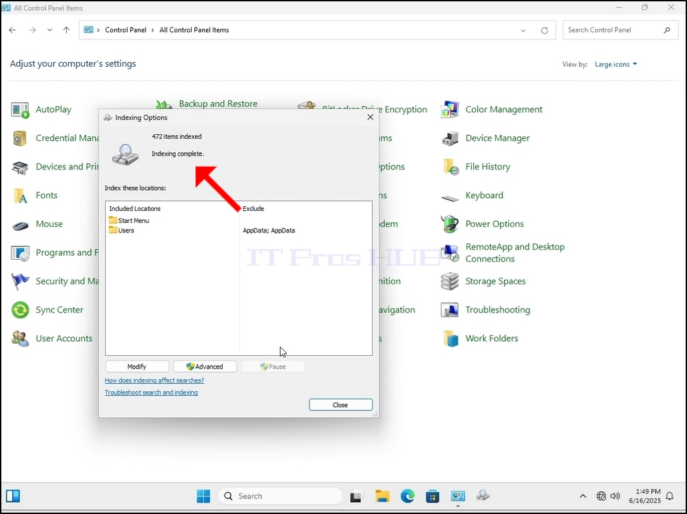Image resolution: width=687 pixels, height=514 pixels.
Task: Open Keyboard settings icon
Action: (450, 198)
